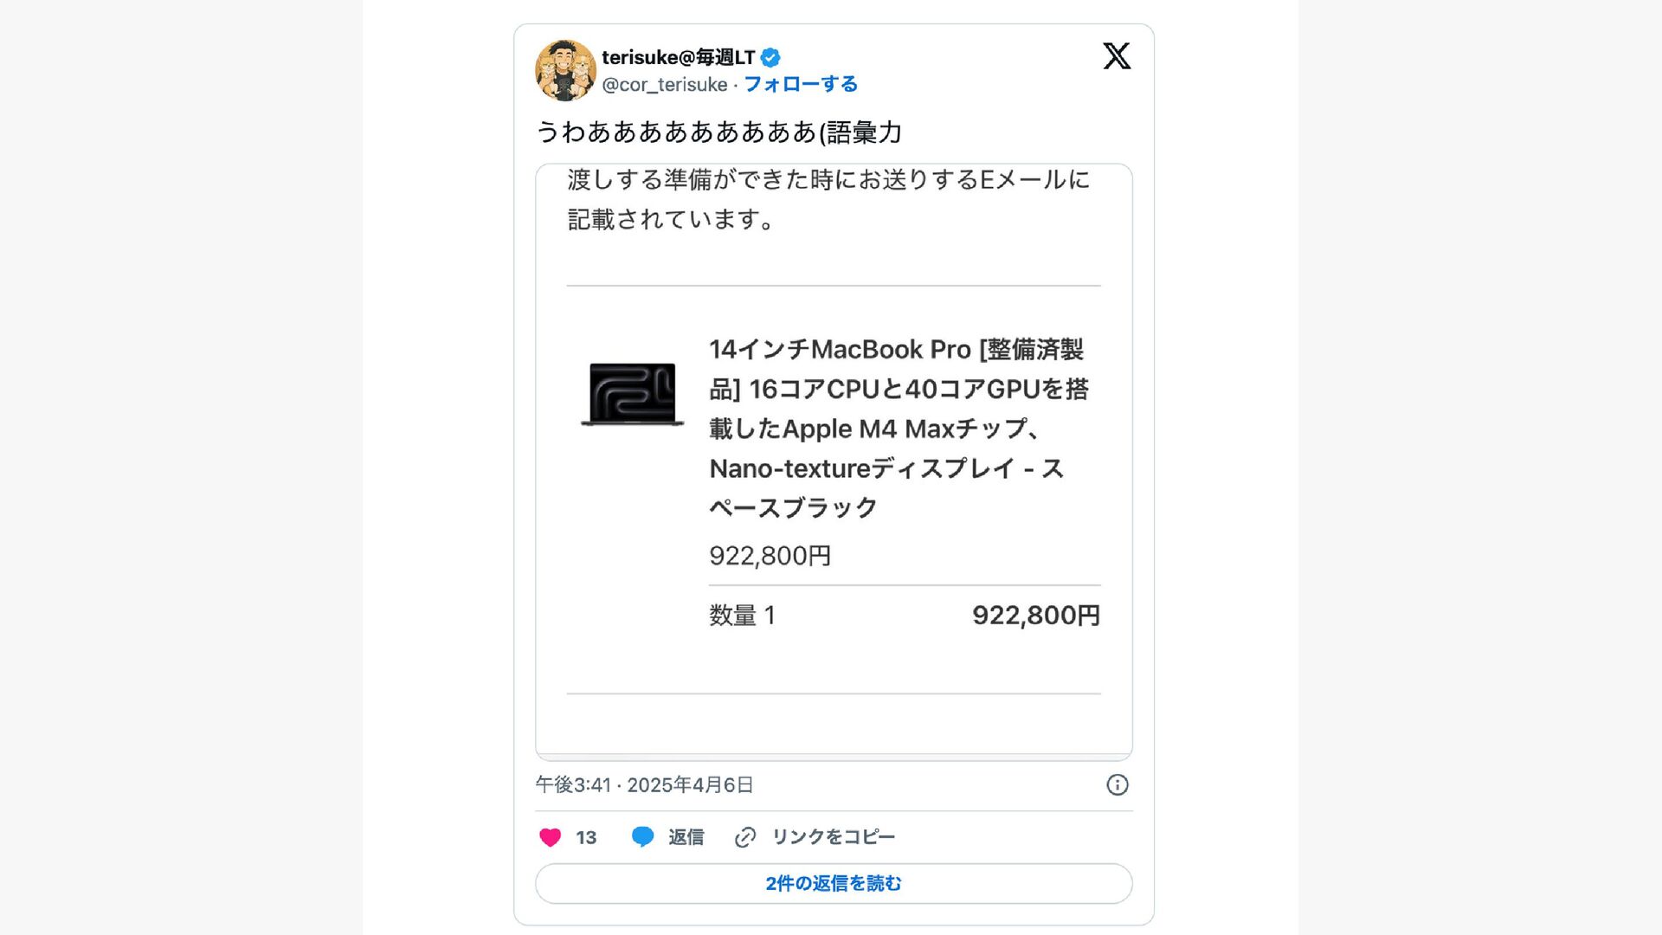Viewport: 1662px width, 935px height.
Task: Click the X logo icon
Action: (1117, 56)
